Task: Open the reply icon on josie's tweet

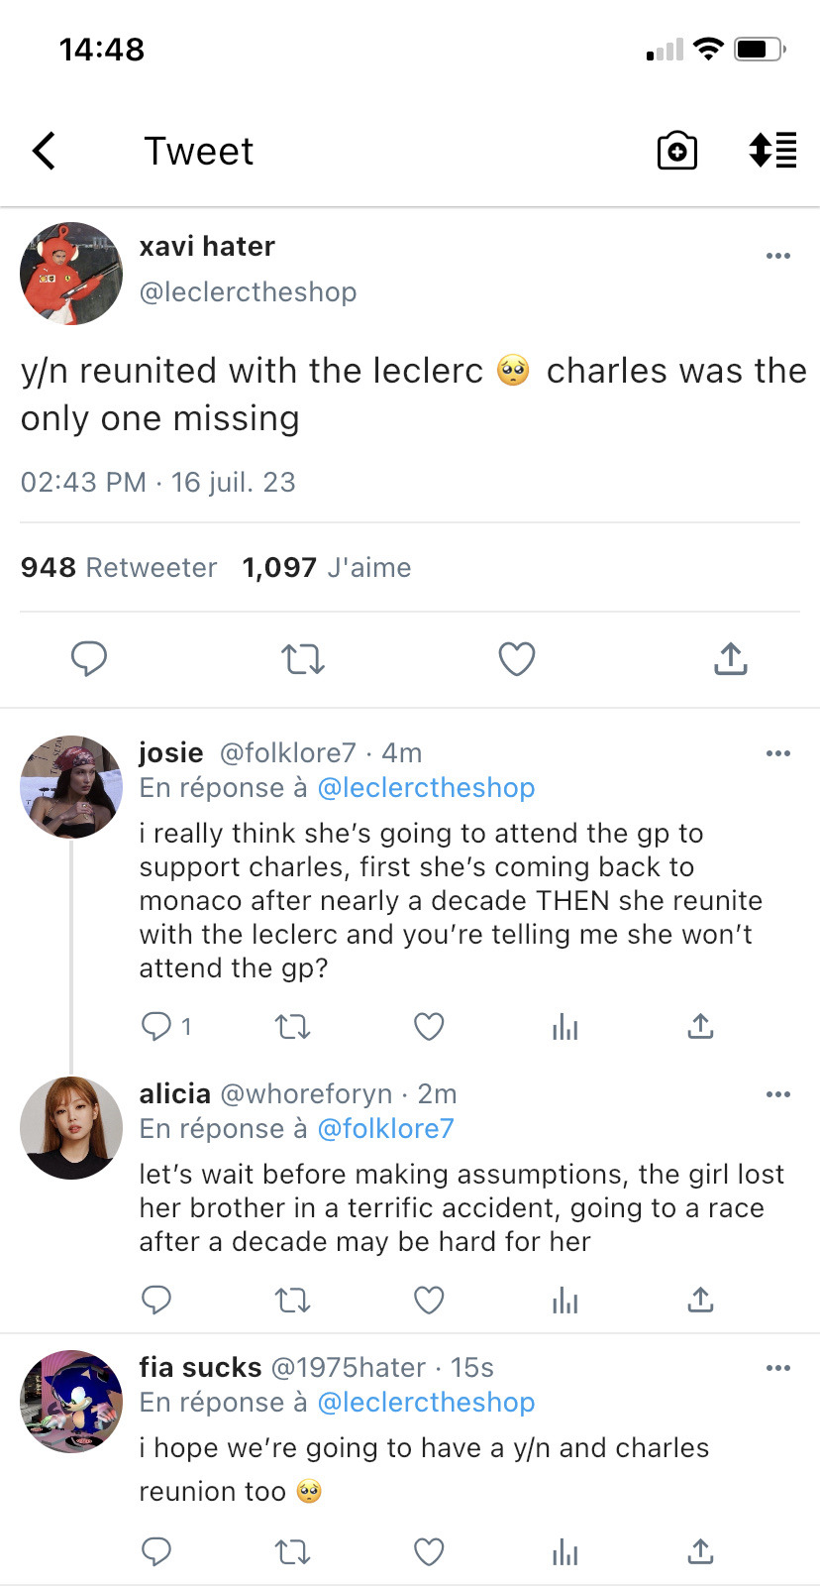Action: click(156, 1026)
